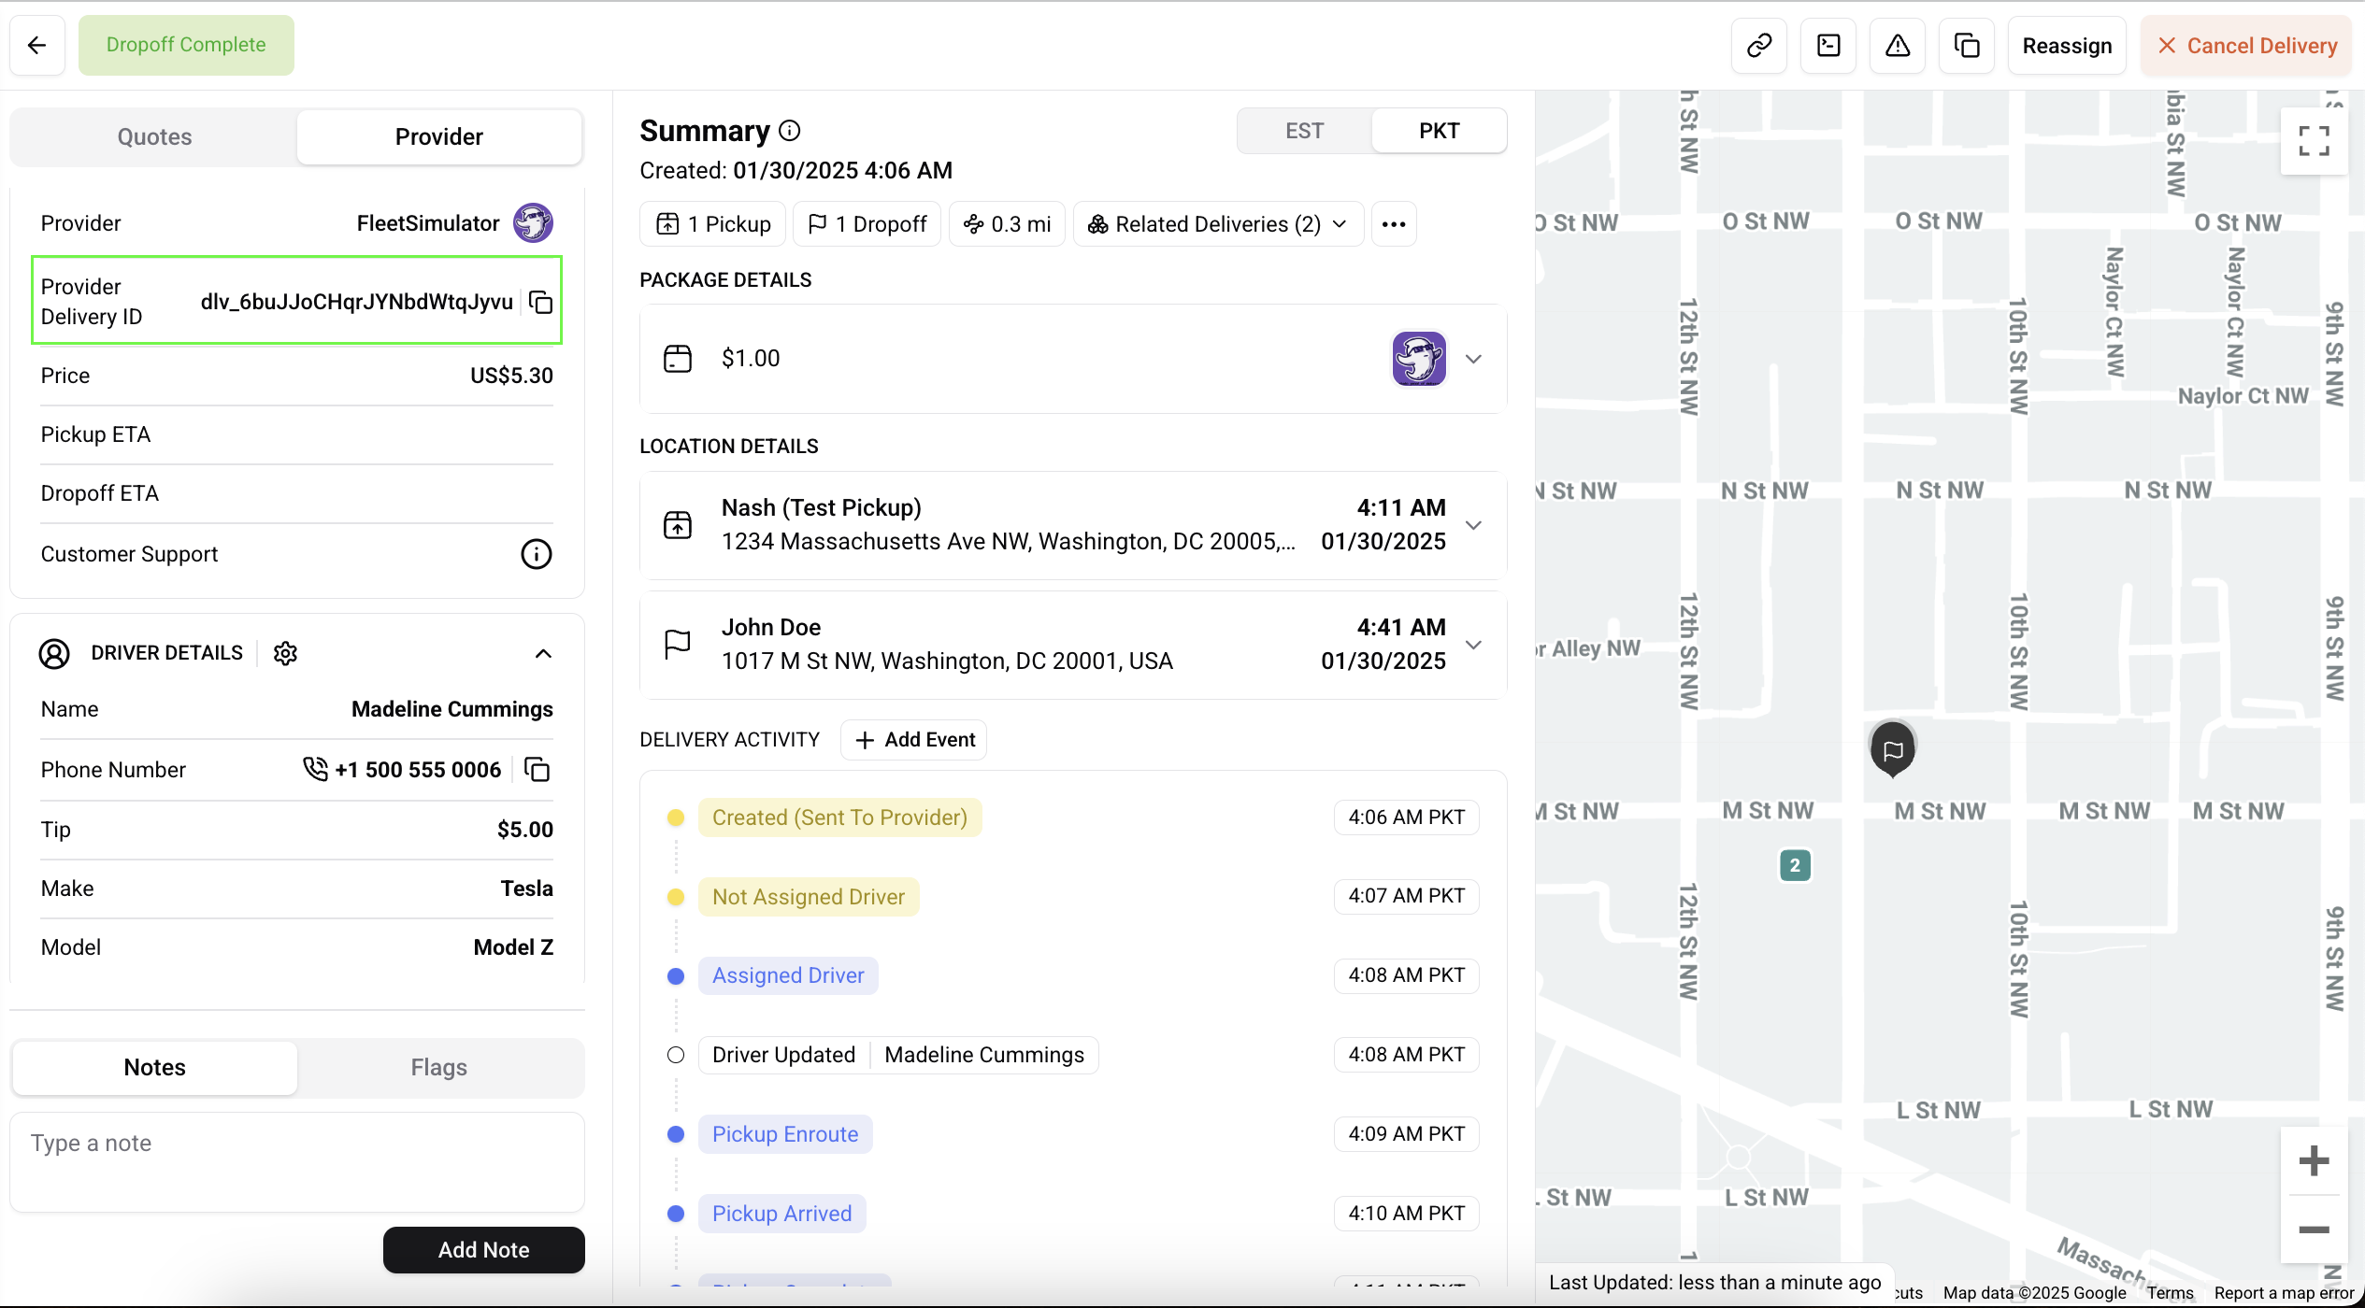Switch the timezone to EST

1304,131
